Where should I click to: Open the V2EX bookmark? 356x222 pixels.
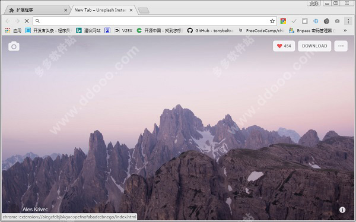123,30
